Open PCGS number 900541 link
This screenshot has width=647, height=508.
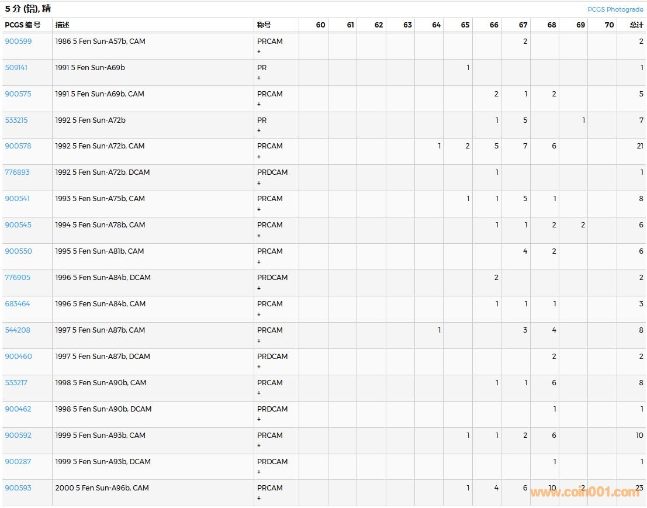click(18, 199)
